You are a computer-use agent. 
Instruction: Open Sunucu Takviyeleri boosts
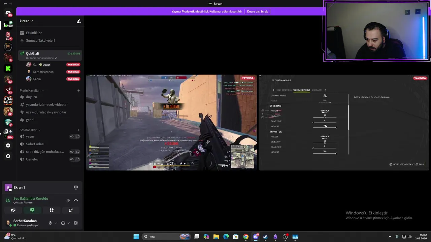tap(49, 40)
